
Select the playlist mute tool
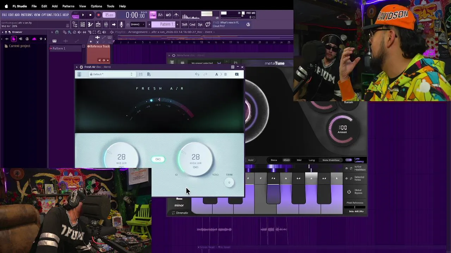(x=79, y=32)
